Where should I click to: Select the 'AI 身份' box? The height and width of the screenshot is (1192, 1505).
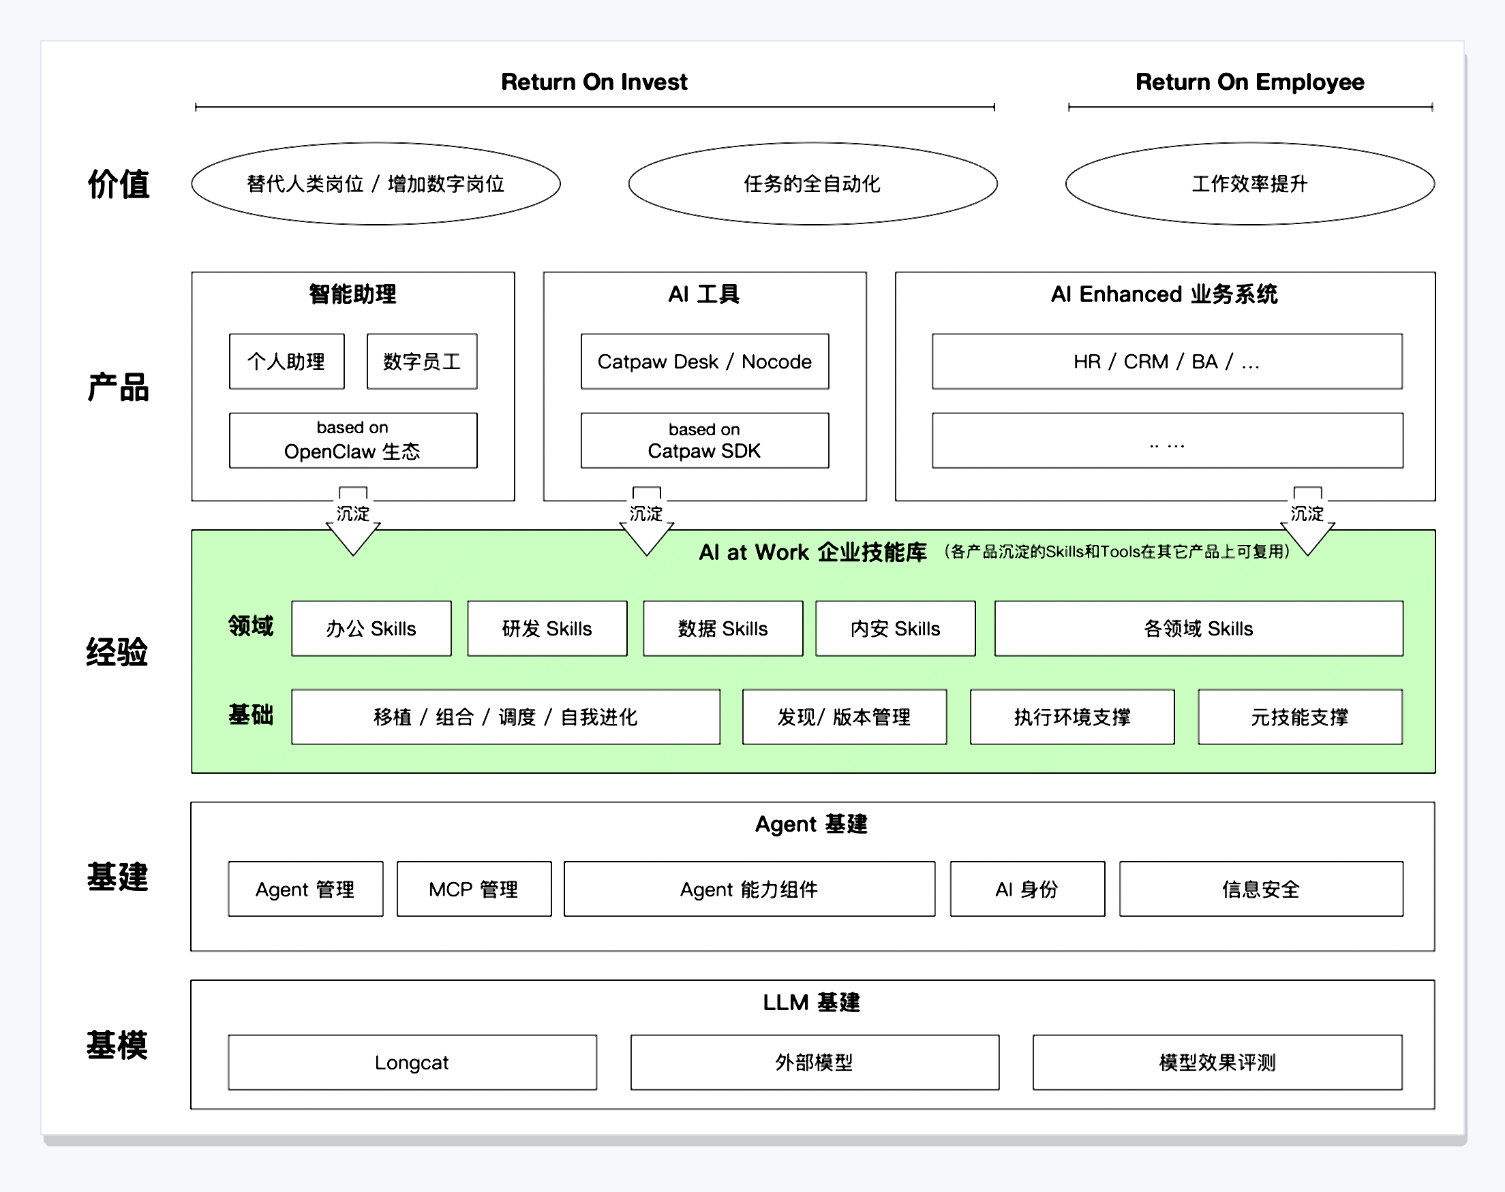[1028, 890]
